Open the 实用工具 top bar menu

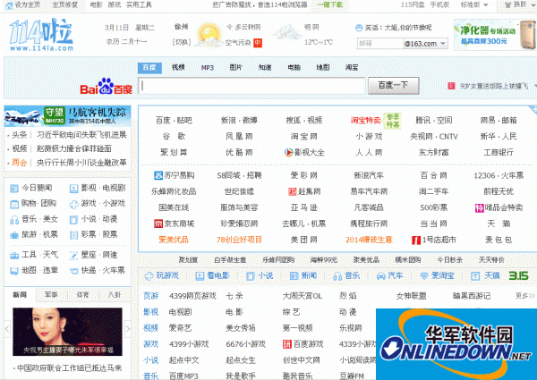[139, 4]
